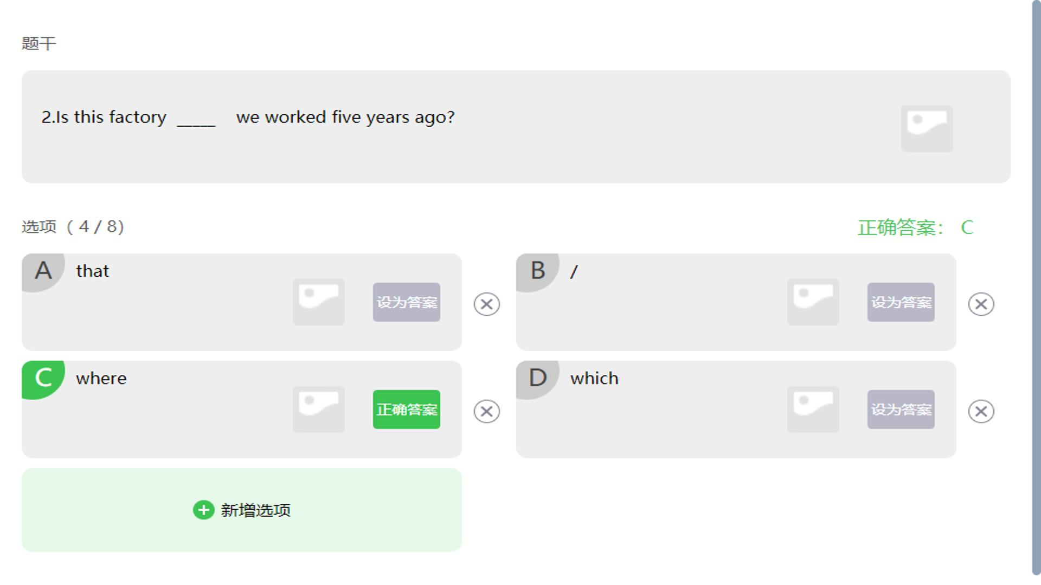Click the green plus icon
1041x585 pixels.
pyautogui.click(x=204, y=510)
